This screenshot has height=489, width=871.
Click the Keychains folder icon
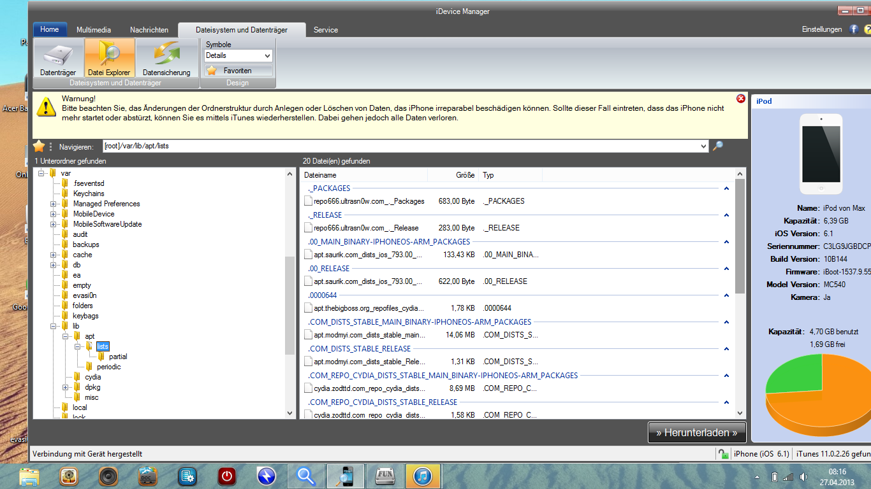pyautogui.click(x=65, y=194)
